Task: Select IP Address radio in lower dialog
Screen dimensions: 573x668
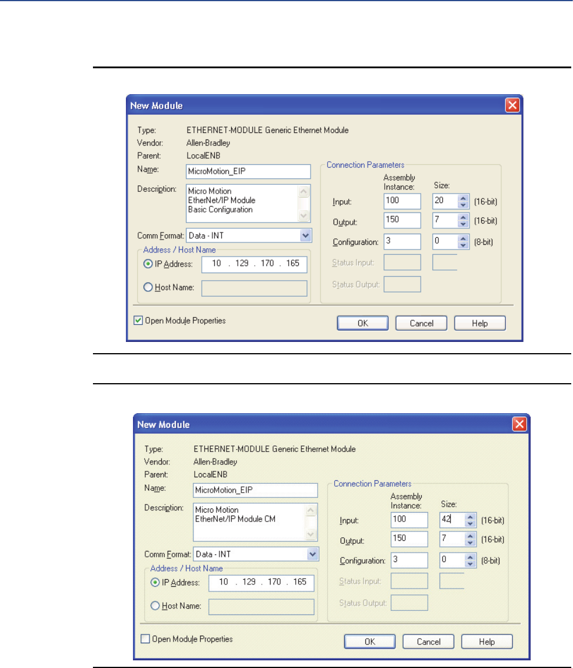Action: tap(155, 583)
